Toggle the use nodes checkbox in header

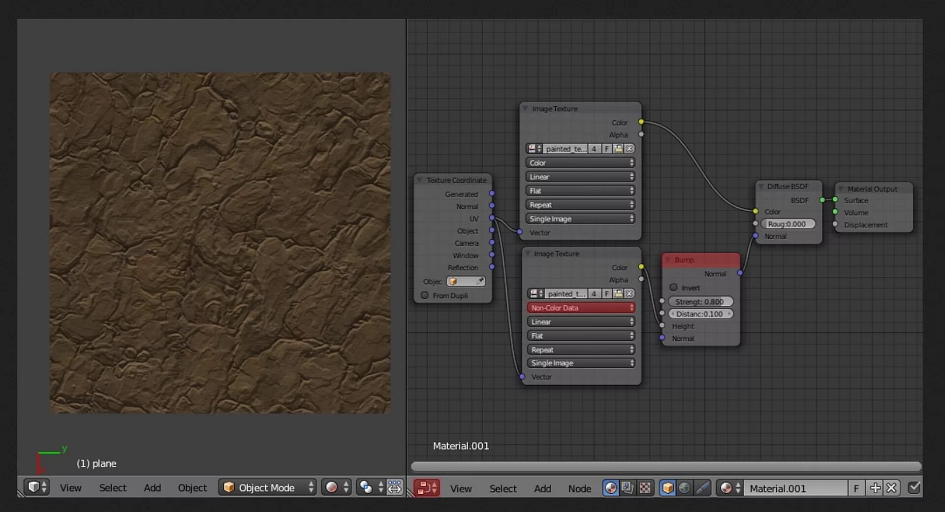(x=914, y=488)
